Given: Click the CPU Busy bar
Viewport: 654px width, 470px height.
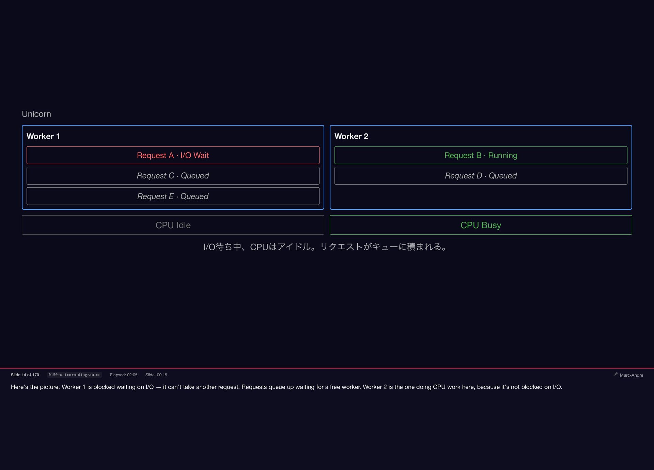Looking at the screenshot, I should [x=481, y=225].
